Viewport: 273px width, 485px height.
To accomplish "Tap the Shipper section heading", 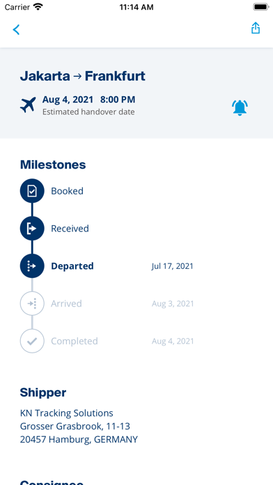I will [x=43, y=393].
